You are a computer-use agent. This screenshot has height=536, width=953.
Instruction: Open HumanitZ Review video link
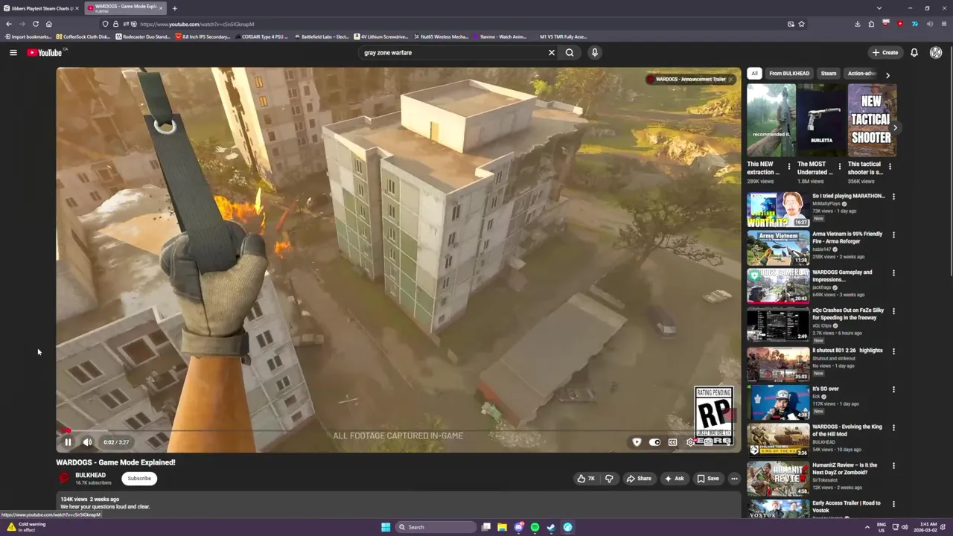click(845, 468)
